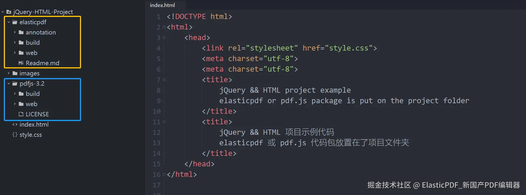Collapse the elasticpdf folder chevron
526x195 pixels.
coord(9,22)
